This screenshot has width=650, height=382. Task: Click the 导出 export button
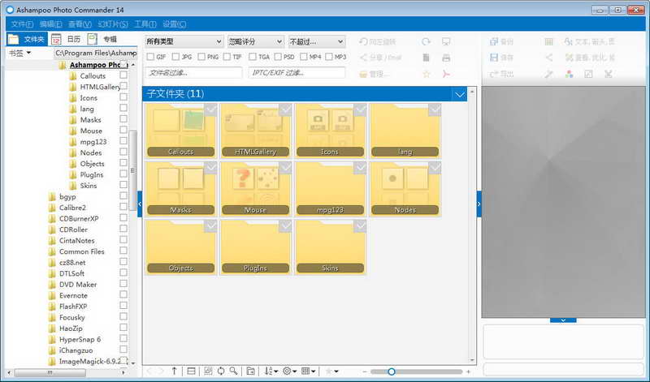(502, 74)
